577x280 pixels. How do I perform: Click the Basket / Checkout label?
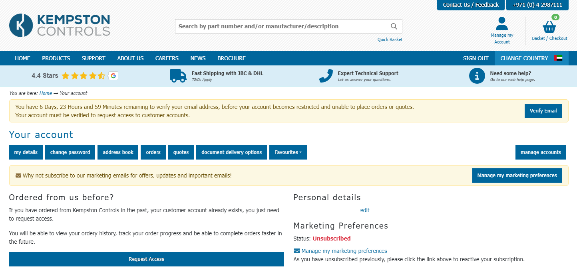point(549,38)
